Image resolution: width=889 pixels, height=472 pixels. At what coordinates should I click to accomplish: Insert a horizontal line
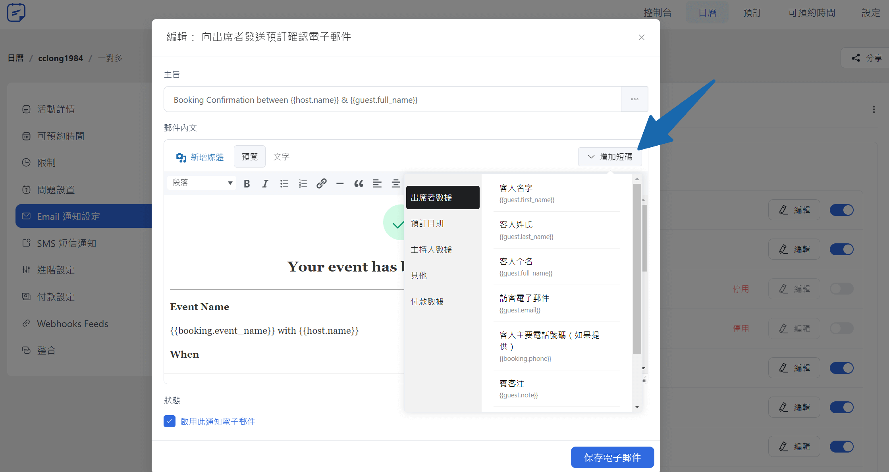pos(340,183)
